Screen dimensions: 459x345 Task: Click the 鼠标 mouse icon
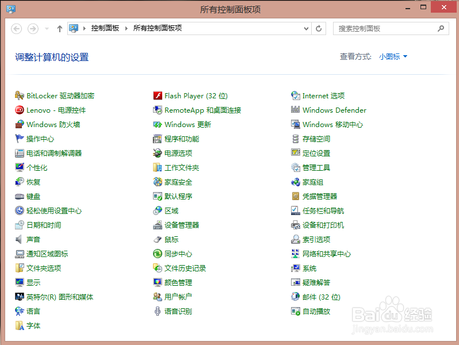click(x=158, y=239)
